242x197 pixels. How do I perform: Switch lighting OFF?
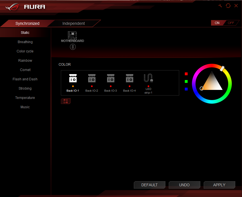point(231,23)
